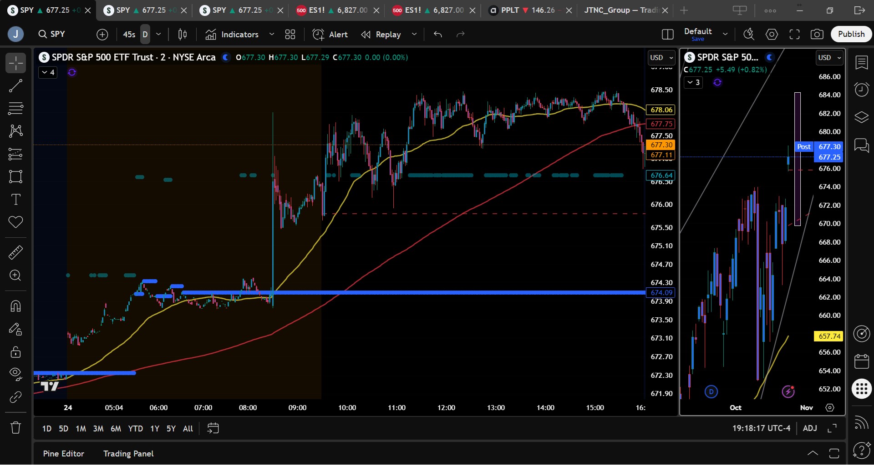
Task: Collapse the main chart indicator legend
Action: (48, 72)
